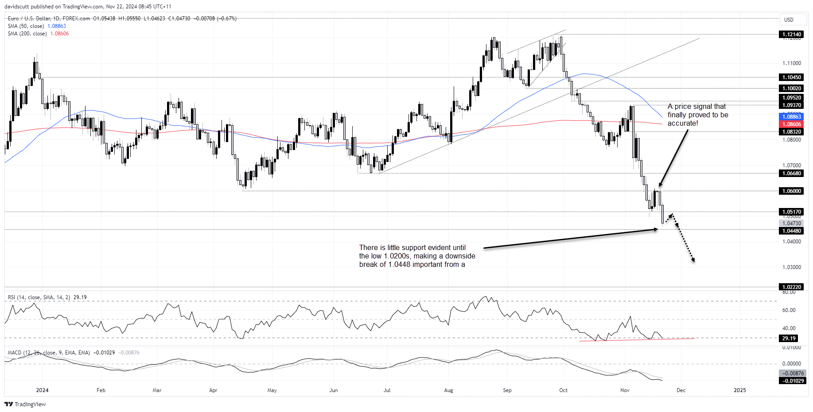
Task: Click the 1.11000 price axis tick
Action: pos(792,63)
